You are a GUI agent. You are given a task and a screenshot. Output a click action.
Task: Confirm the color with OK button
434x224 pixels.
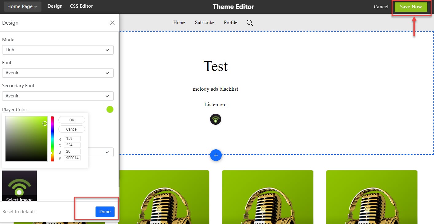72,120
